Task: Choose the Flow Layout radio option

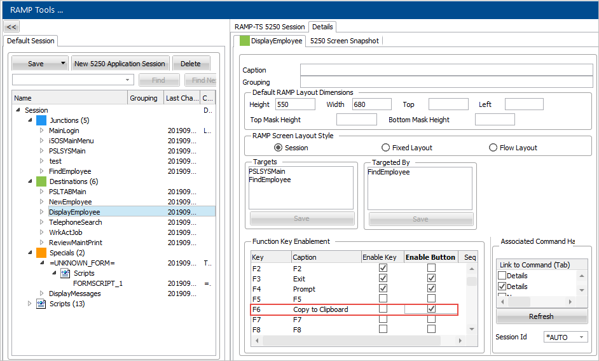Action: click(x=493, y=148)
